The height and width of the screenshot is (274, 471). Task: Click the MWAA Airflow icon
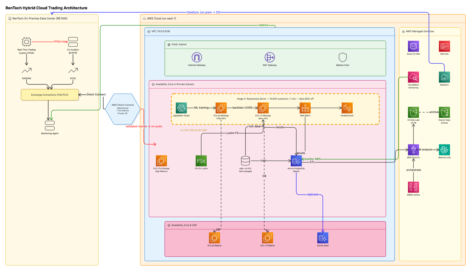414,187
